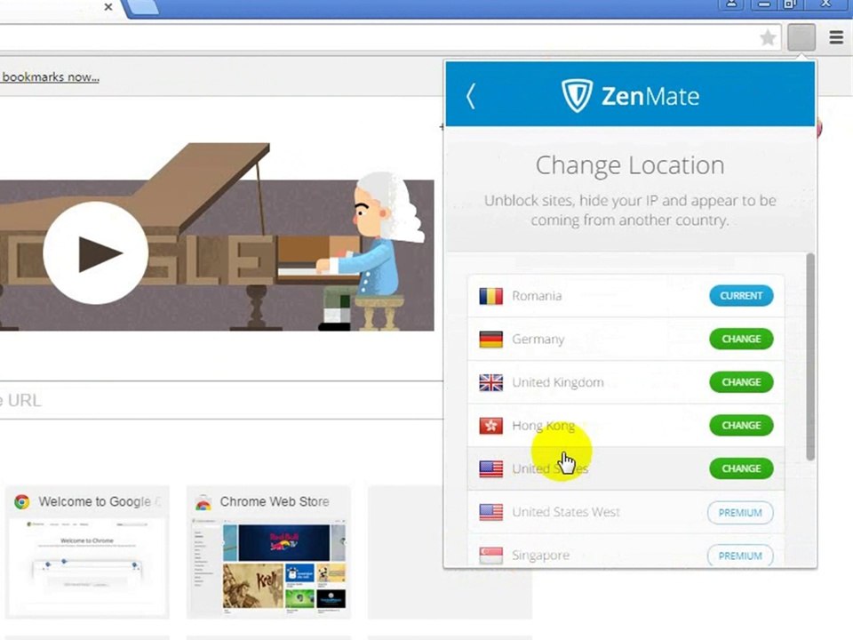The width and height of the screenshot is (853, 640).
Task: Open the Chrome hamburger menu
Action: click(x=836, y=37)
